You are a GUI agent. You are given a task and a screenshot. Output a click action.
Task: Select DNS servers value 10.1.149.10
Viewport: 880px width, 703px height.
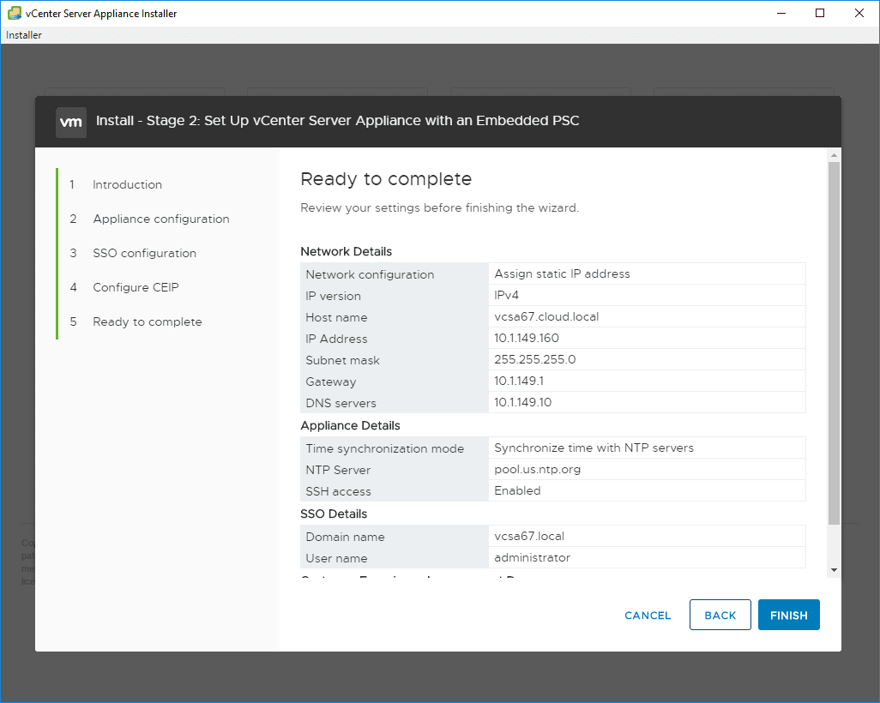click(x=522, y=402)
